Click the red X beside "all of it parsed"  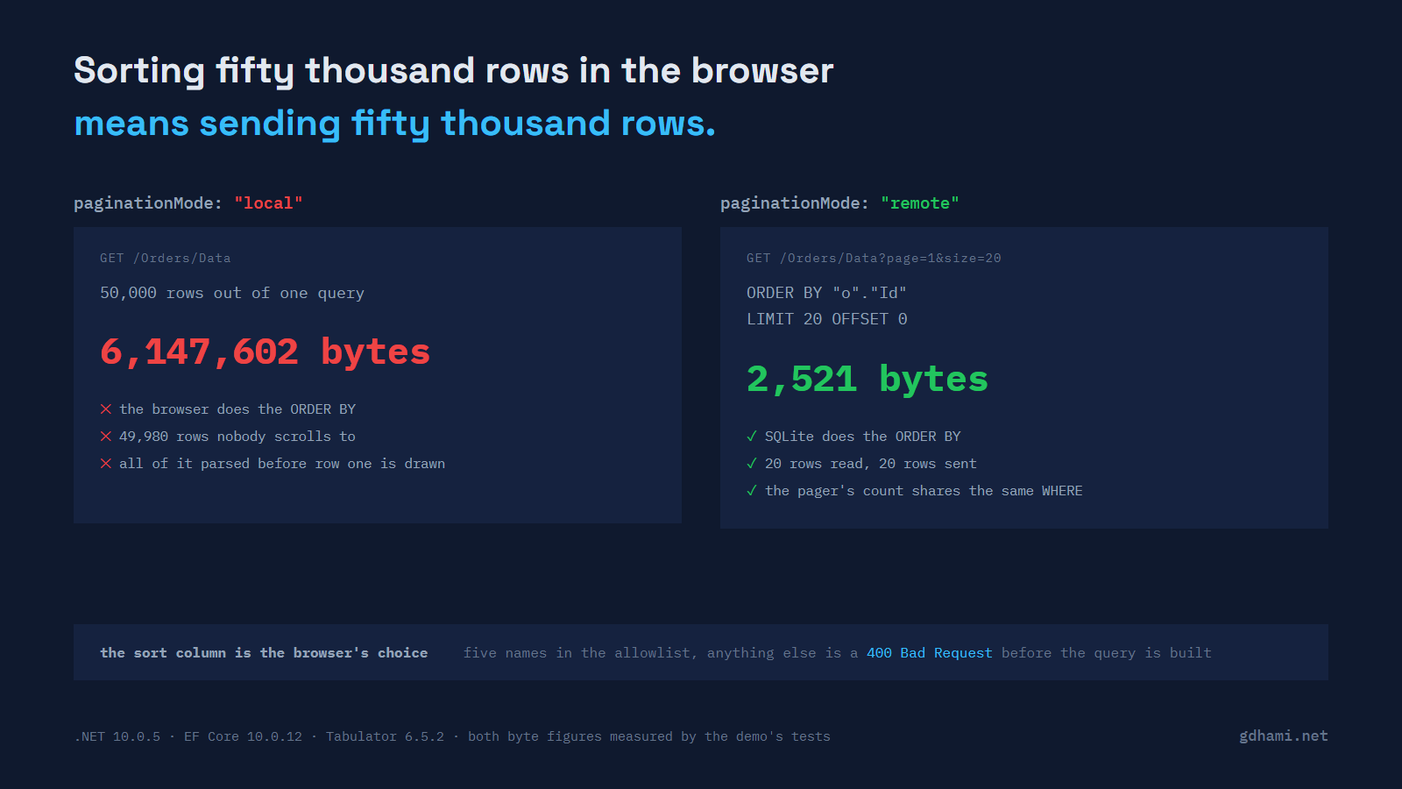point(106,464)
